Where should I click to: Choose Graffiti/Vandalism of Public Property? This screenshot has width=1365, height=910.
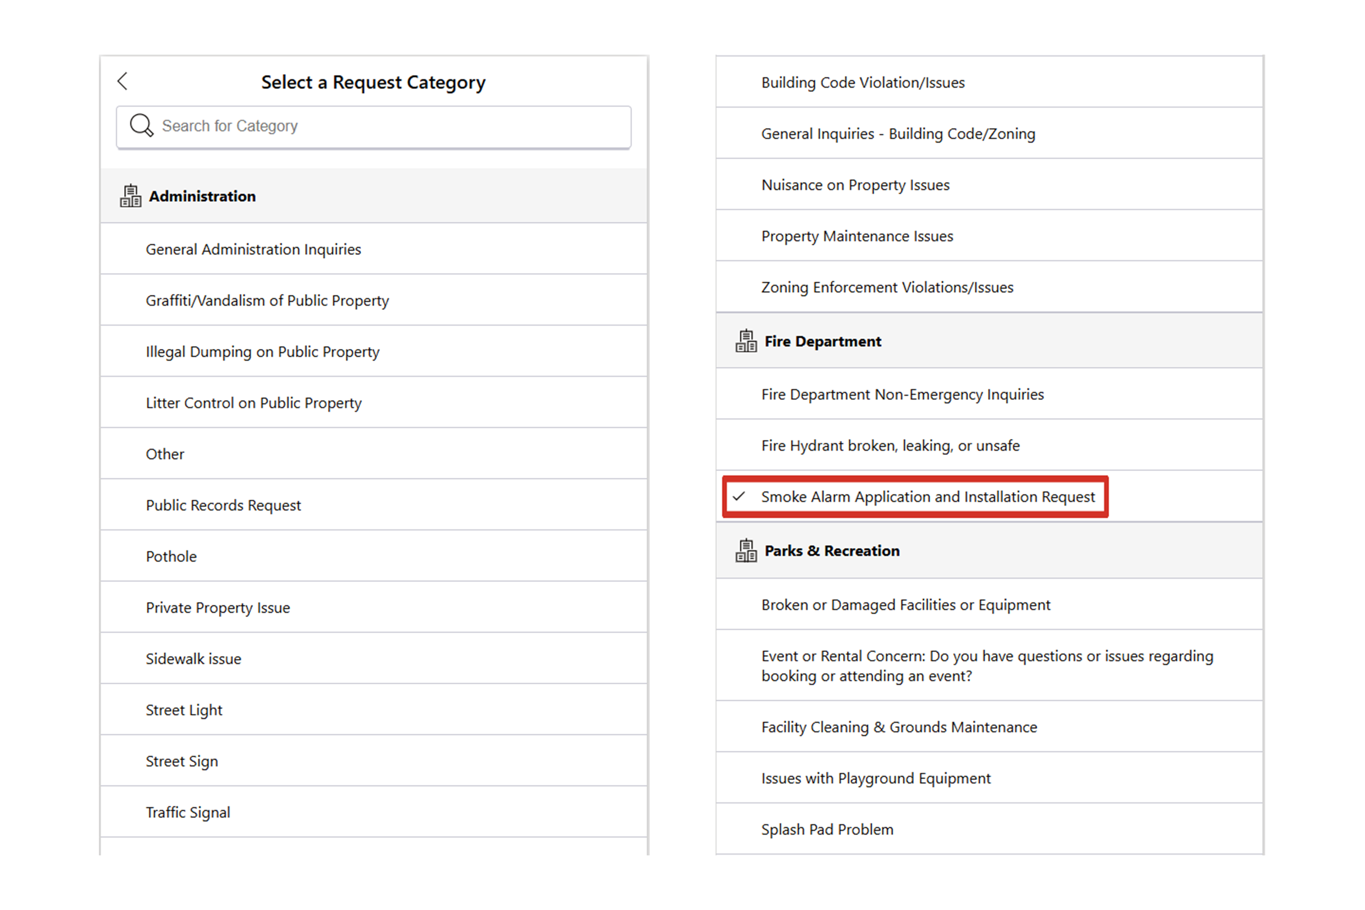(267, 301)
